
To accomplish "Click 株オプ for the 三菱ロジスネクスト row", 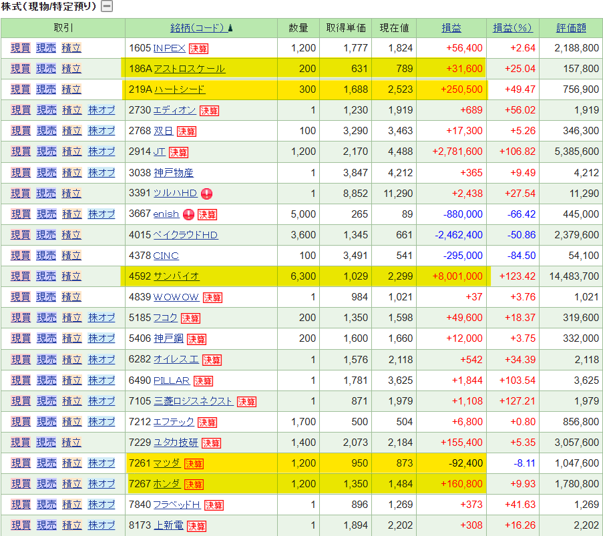I will [102, 401].
